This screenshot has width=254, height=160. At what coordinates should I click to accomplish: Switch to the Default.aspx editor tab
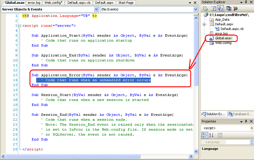pyautogui.click(x=104, y=3)
